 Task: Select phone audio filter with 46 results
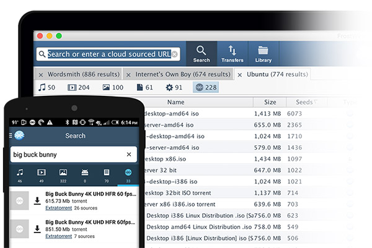20,176
